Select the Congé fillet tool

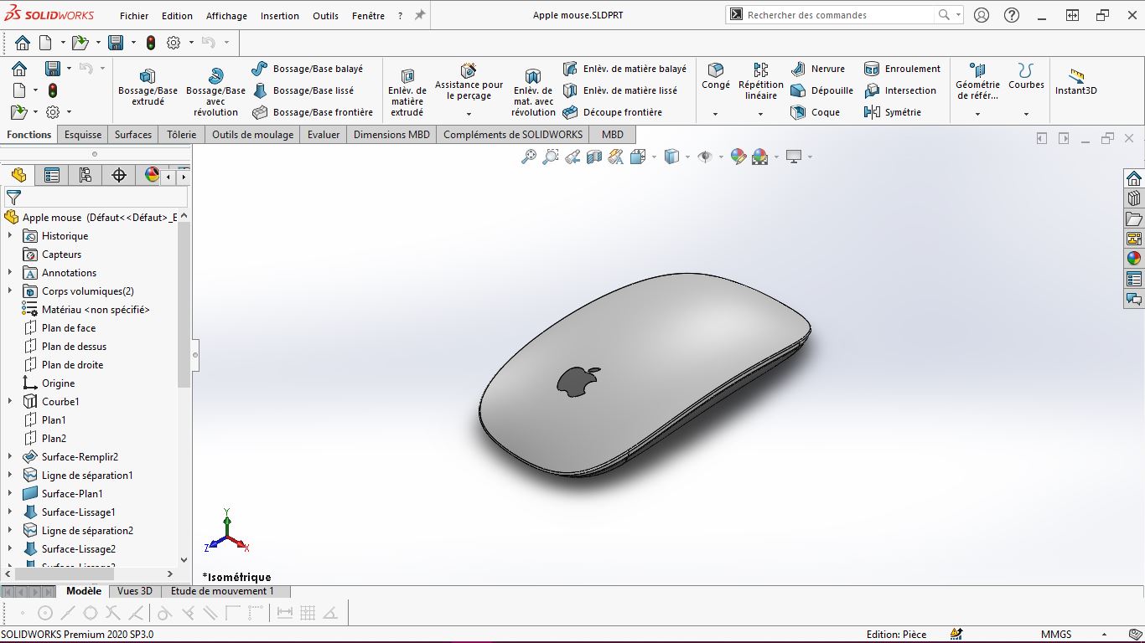[x=716, y=76]
